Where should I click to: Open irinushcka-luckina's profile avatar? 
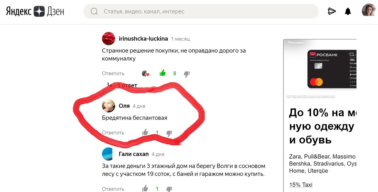point(108,38)
